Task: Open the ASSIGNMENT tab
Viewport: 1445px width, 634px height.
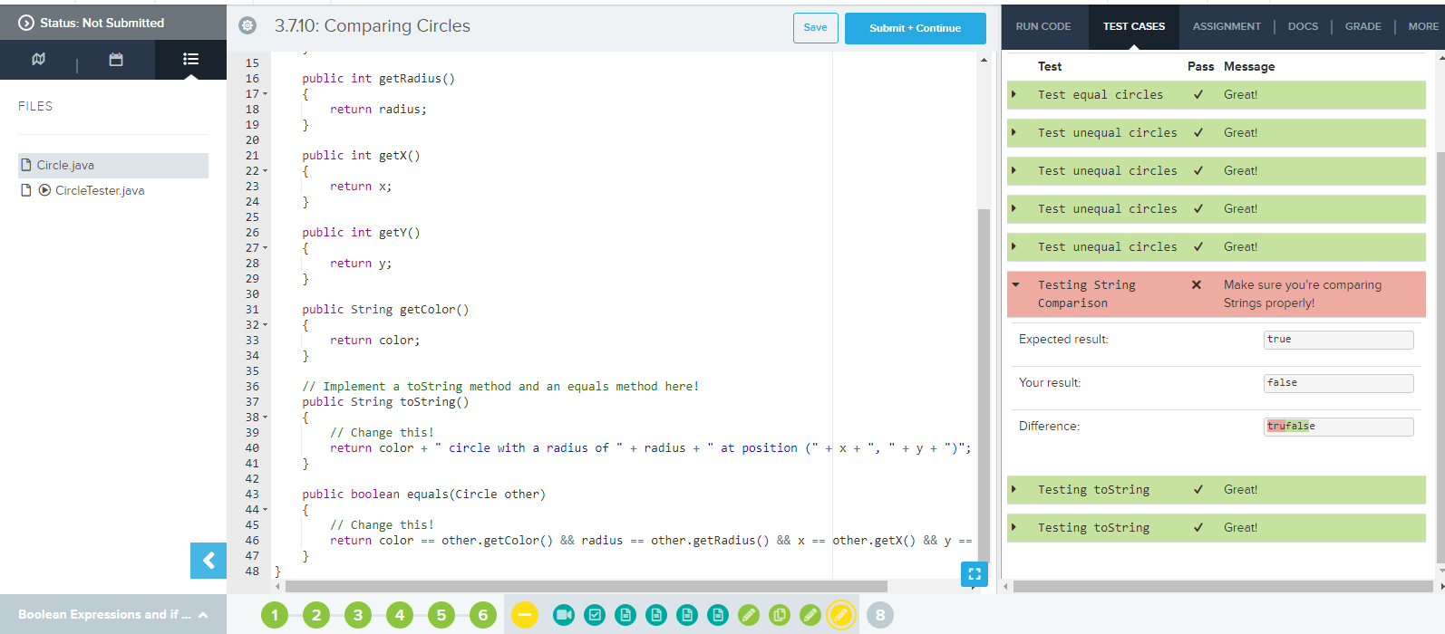Action: coord(1227,26)
